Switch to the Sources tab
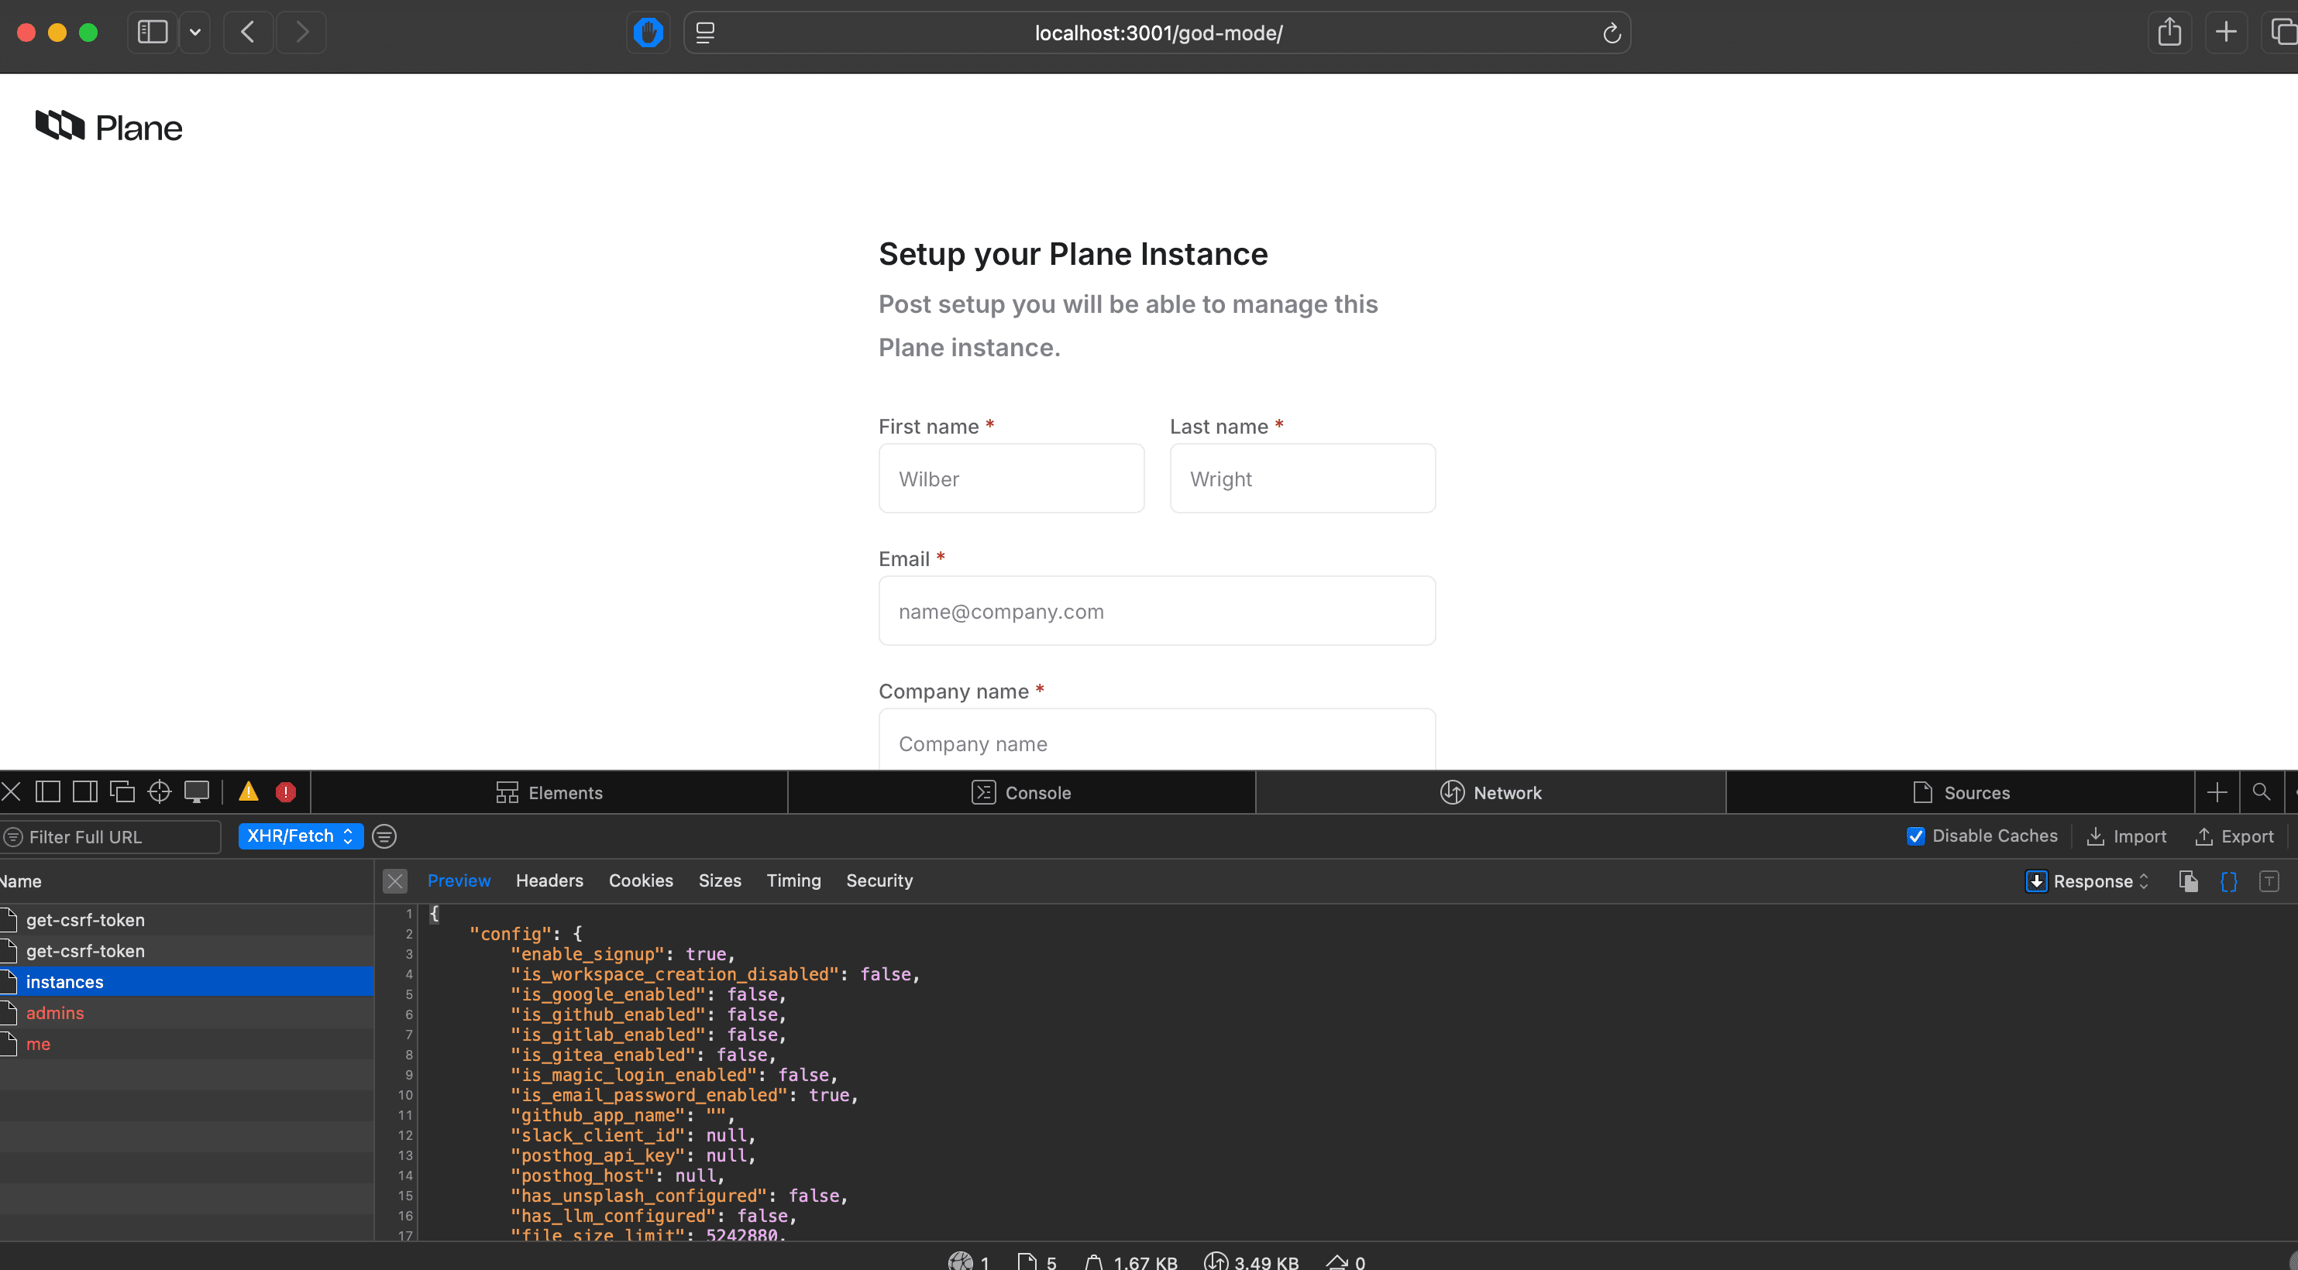Viewport: 2298px width, 1270px height. pyautogui.click(x=1960, y=792)
